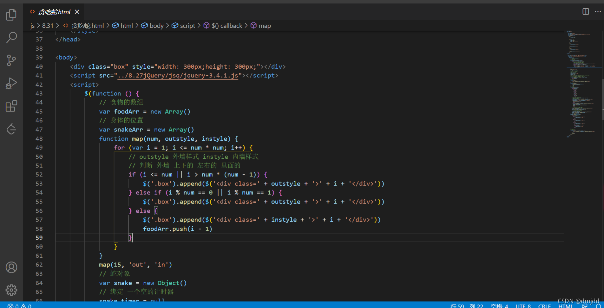This screenshot has width=604, height=308.
Task: Click the feedback icon in status bar
Action: pos(585,306)
